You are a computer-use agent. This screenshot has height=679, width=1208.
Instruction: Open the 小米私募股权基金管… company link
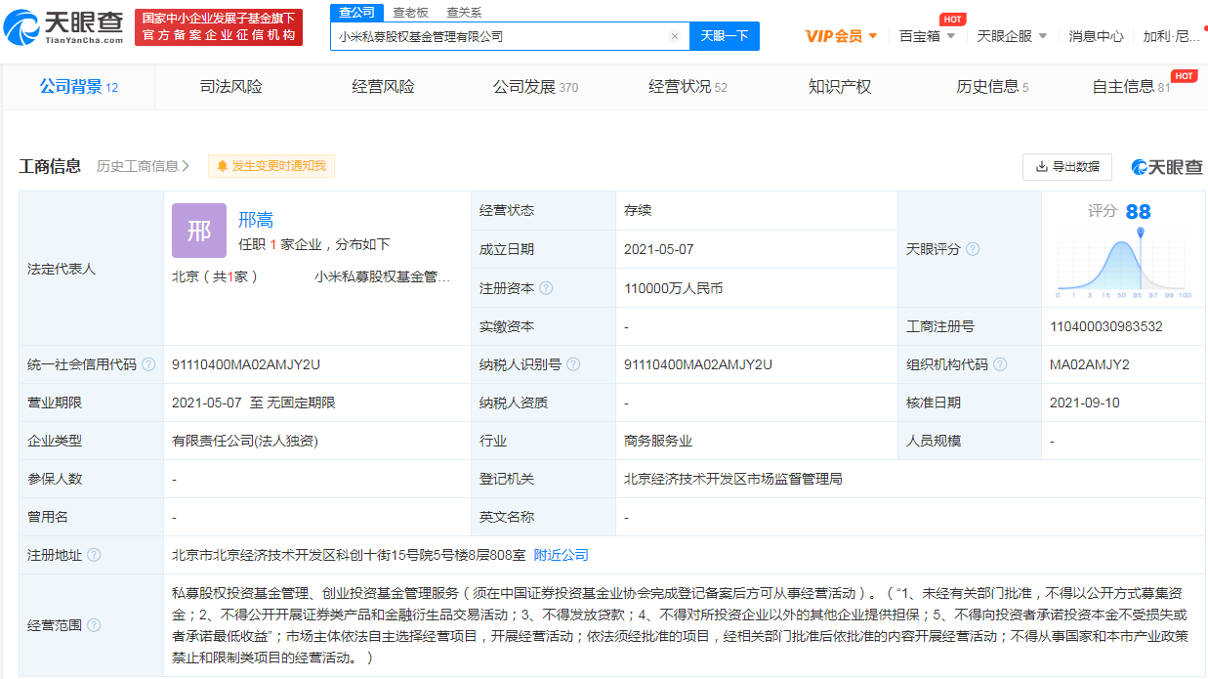click(382, 276)
